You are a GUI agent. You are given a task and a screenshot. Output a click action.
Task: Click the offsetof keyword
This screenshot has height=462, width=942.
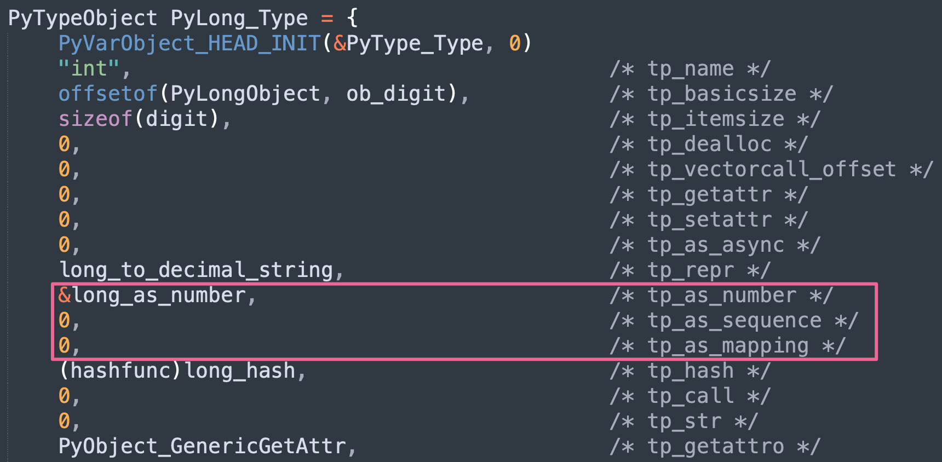(x=108, y=94)
